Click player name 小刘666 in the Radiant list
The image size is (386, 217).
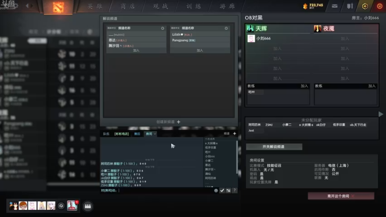[263, 39]
